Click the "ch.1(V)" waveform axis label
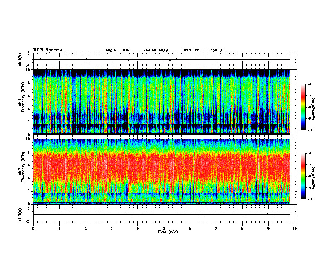The width and height of the screenshot is (332, 256). click(20, 59)
